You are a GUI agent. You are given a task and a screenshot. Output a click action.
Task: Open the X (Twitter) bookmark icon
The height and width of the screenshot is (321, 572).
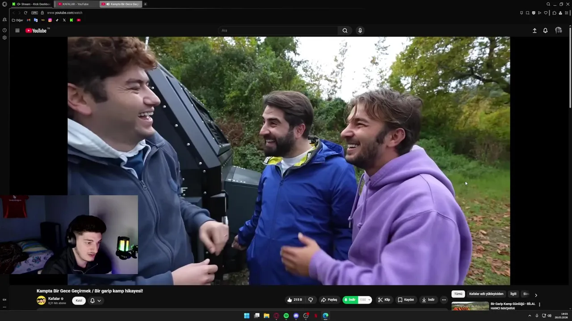click(x=64, y=20)
